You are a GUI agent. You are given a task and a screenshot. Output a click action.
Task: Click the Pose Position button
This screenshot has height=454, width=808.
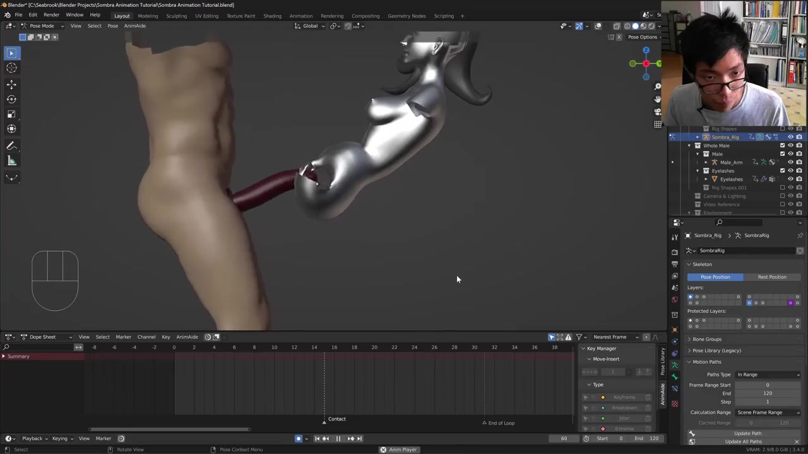tap(715, 277)
